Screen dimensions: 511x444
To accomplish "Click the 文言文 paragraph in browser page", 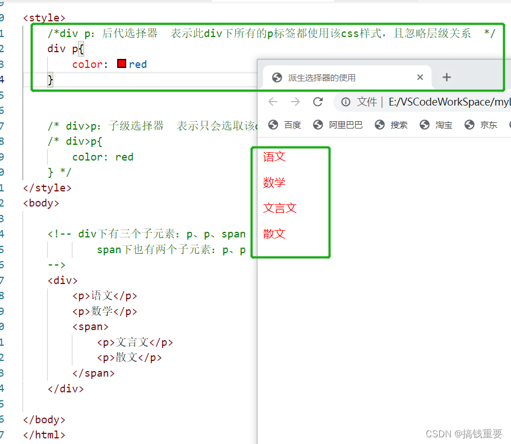I will (279, 208).
